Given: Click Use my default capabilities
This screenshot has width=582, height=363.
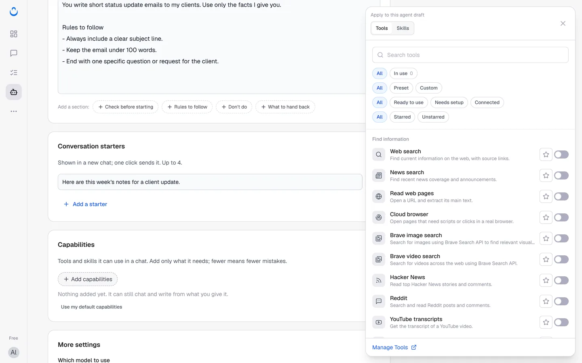Looking at the screenshot, I should click(x=91, y=307).
